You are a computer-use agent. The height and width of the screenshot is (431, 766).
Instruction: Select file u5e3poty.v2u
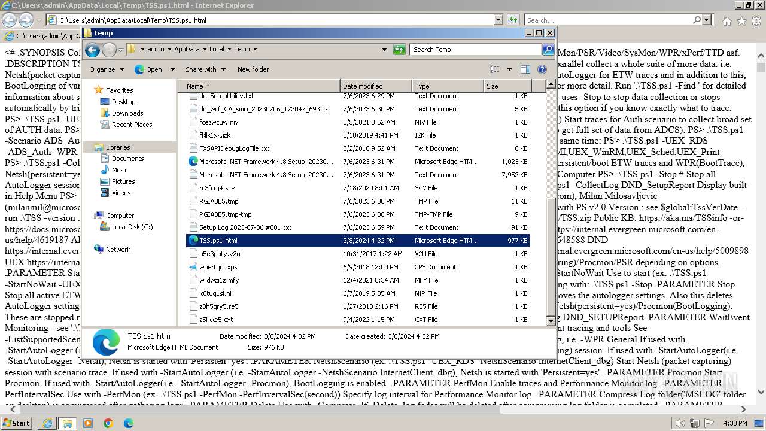(220, 254)
